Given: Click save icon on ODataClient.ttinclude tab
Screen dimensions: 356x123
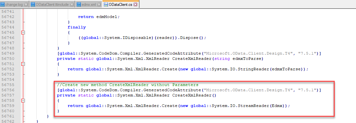Looking at the screenshot, I should tap(33, 5).
